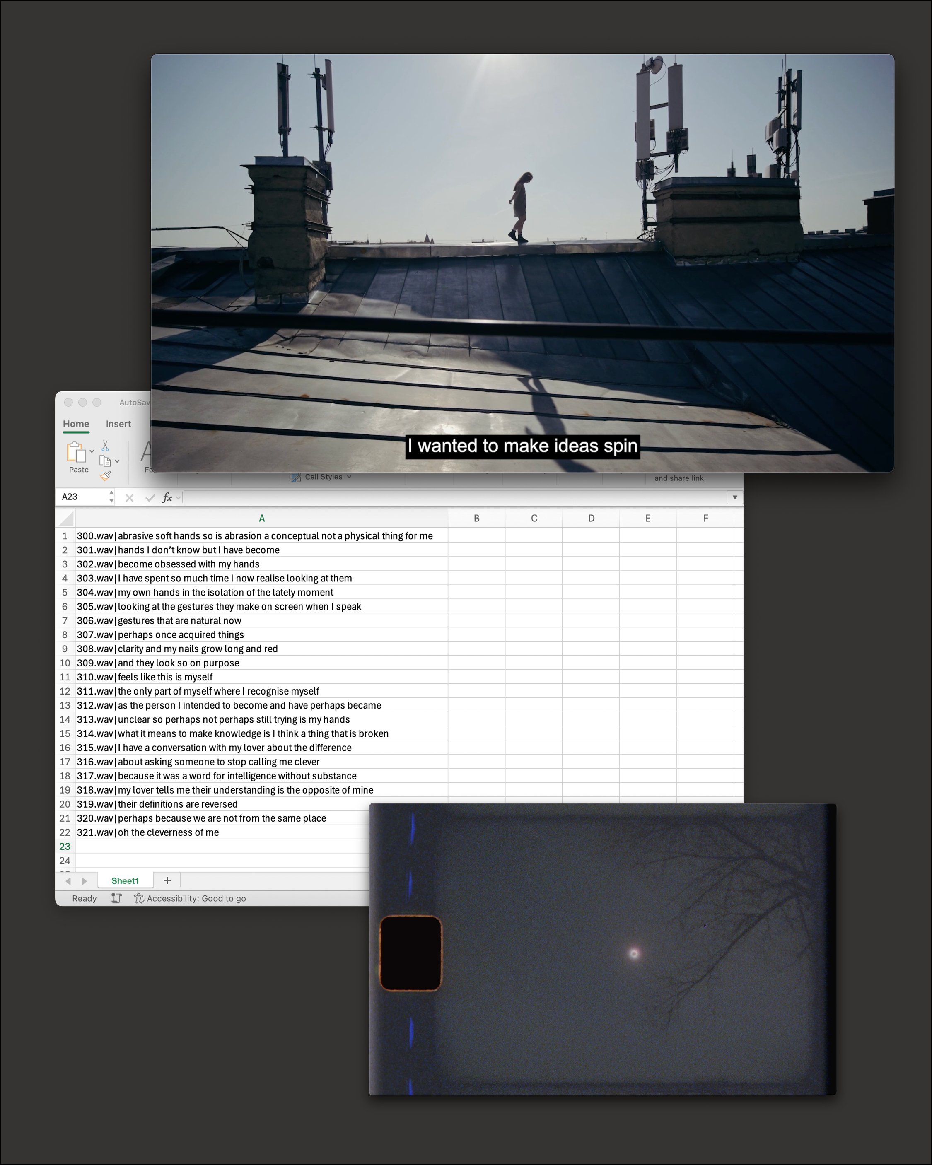Click the Cut scissors icon
Screen dimensions: 932x1165
point(105,446)
